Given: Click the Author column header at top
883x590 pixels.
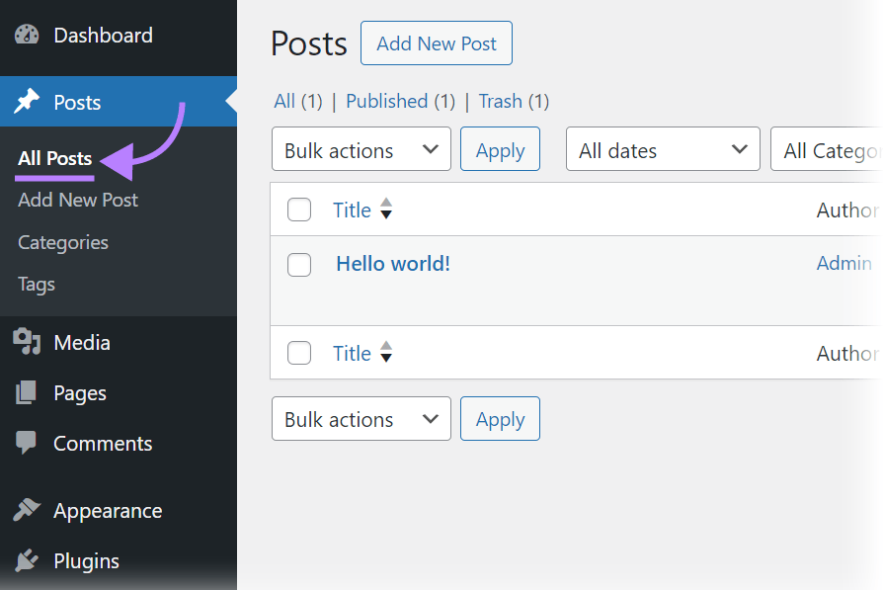Looking at the screenshot, I should point(847,211).
